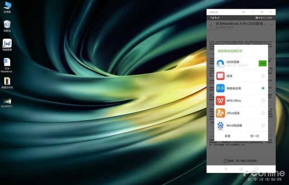
Task: Open the three-dot menu in the document header
Action: click(271, 24)
